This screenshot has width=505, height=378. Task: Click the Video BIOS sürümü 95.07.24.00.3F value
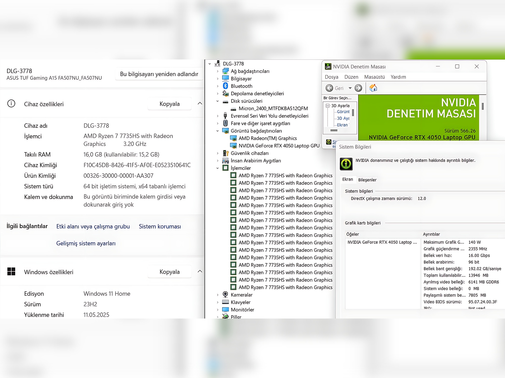(x=483, y=302)
